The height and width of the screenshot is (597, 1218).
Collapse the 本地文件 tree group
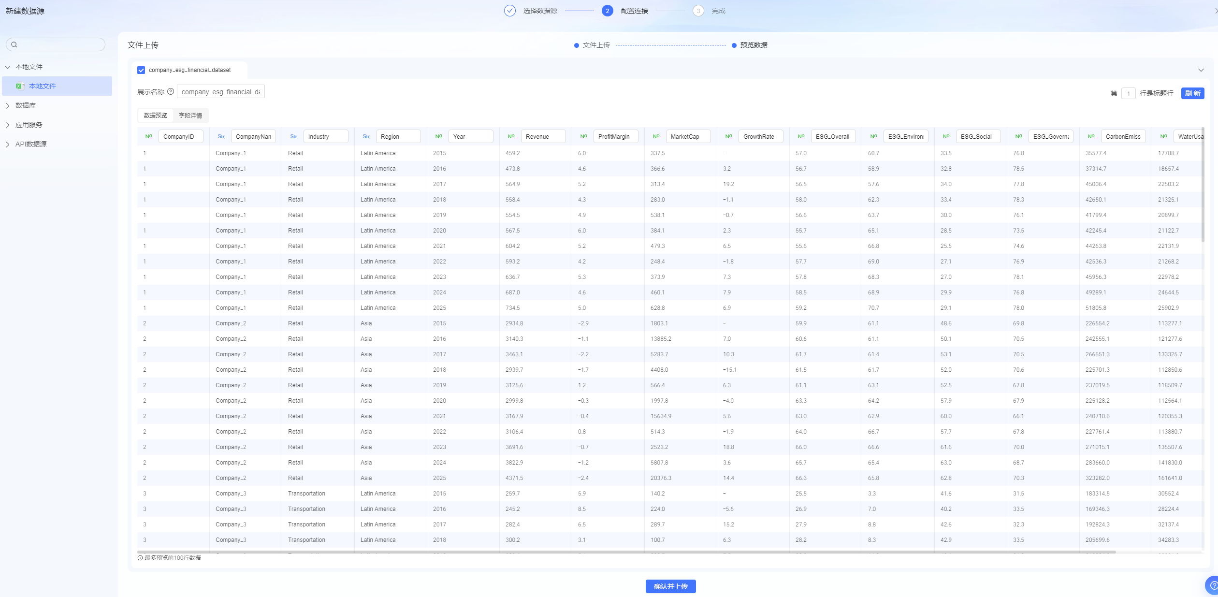pos(8,67)
